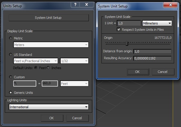Select the Custom radio button
181x127 pixels.
(11, 77)
